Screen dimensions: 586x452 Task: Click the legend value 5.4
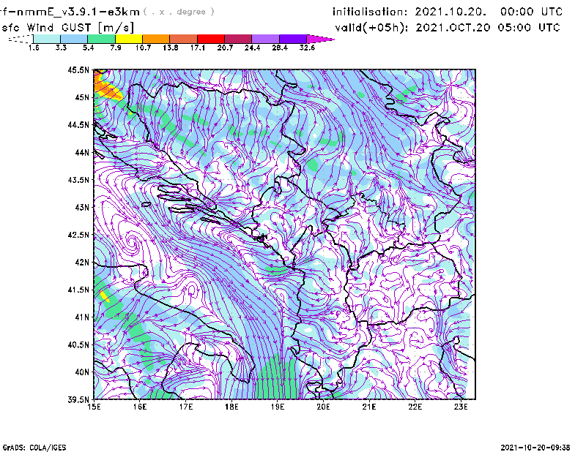tap(88, 48)
